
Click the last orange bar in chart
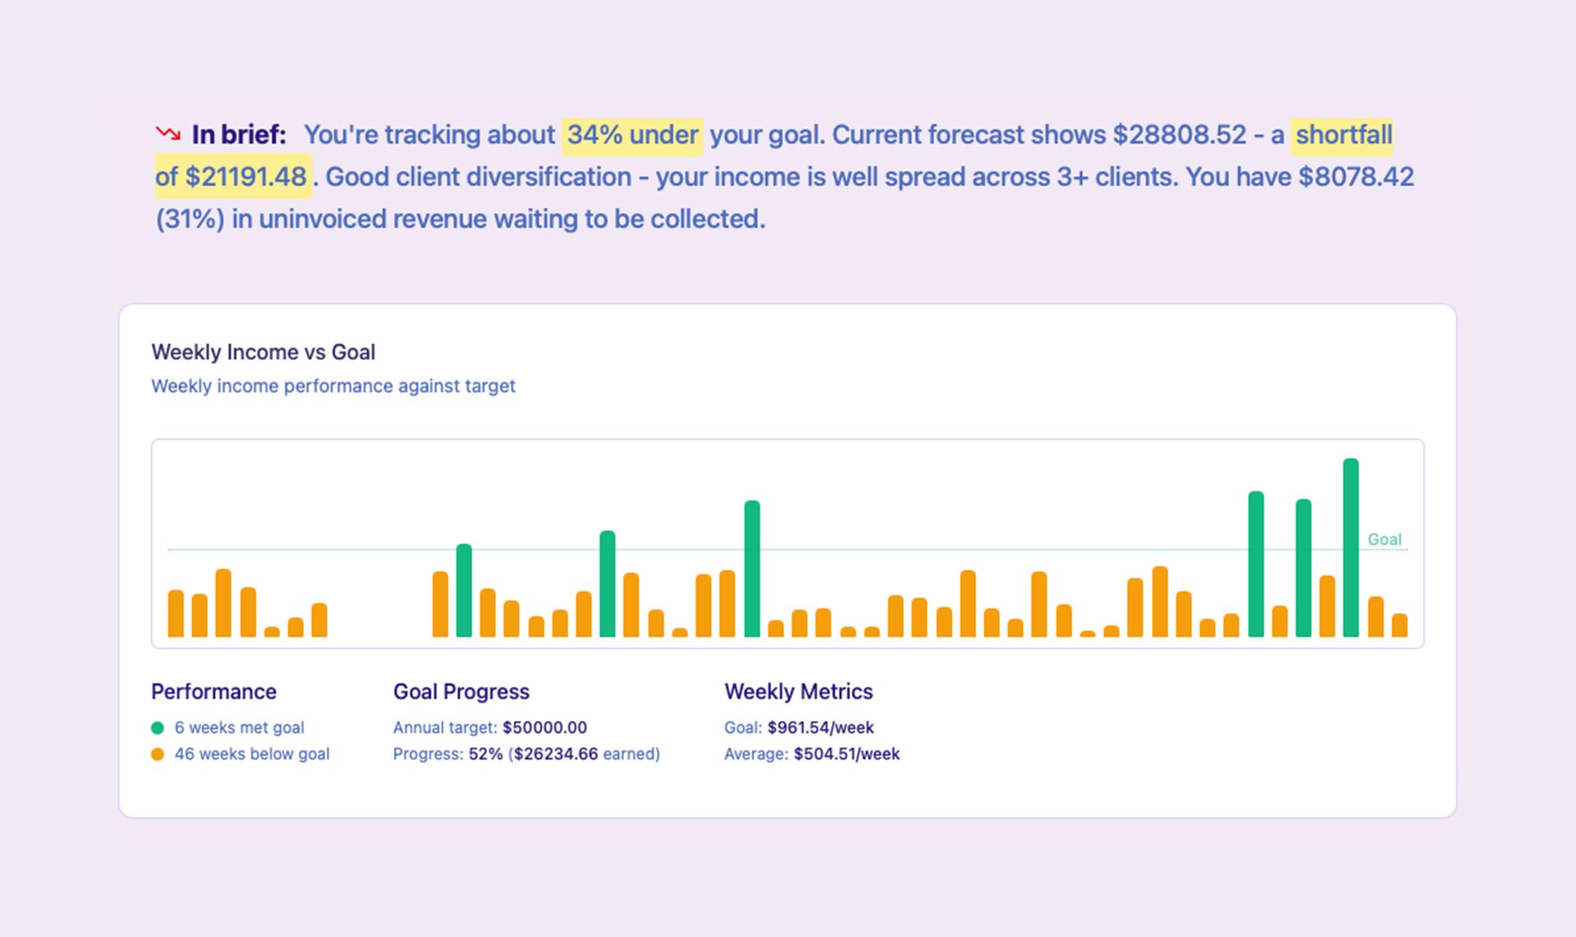[x=1399, y=625]
